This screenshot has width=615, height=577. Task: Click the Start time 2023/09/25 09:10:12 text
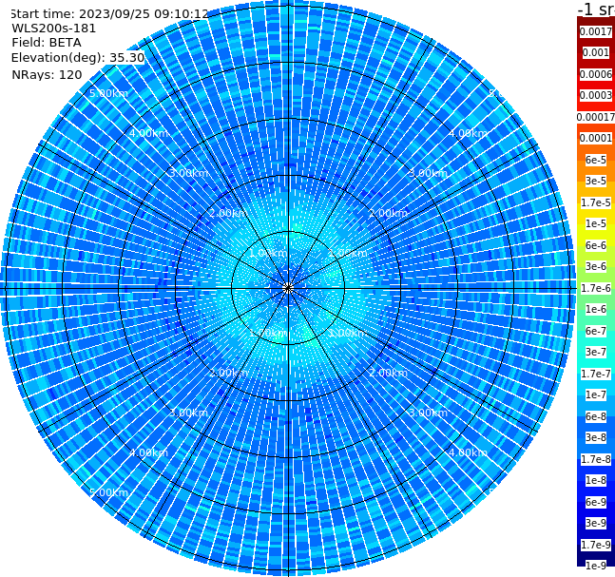click(109, 14)
